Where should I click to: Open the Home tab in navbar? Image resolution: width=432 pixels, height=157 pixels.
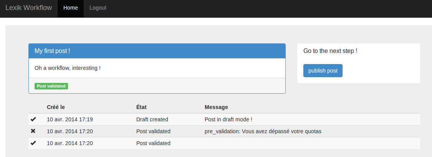click(x=71, y=8)
